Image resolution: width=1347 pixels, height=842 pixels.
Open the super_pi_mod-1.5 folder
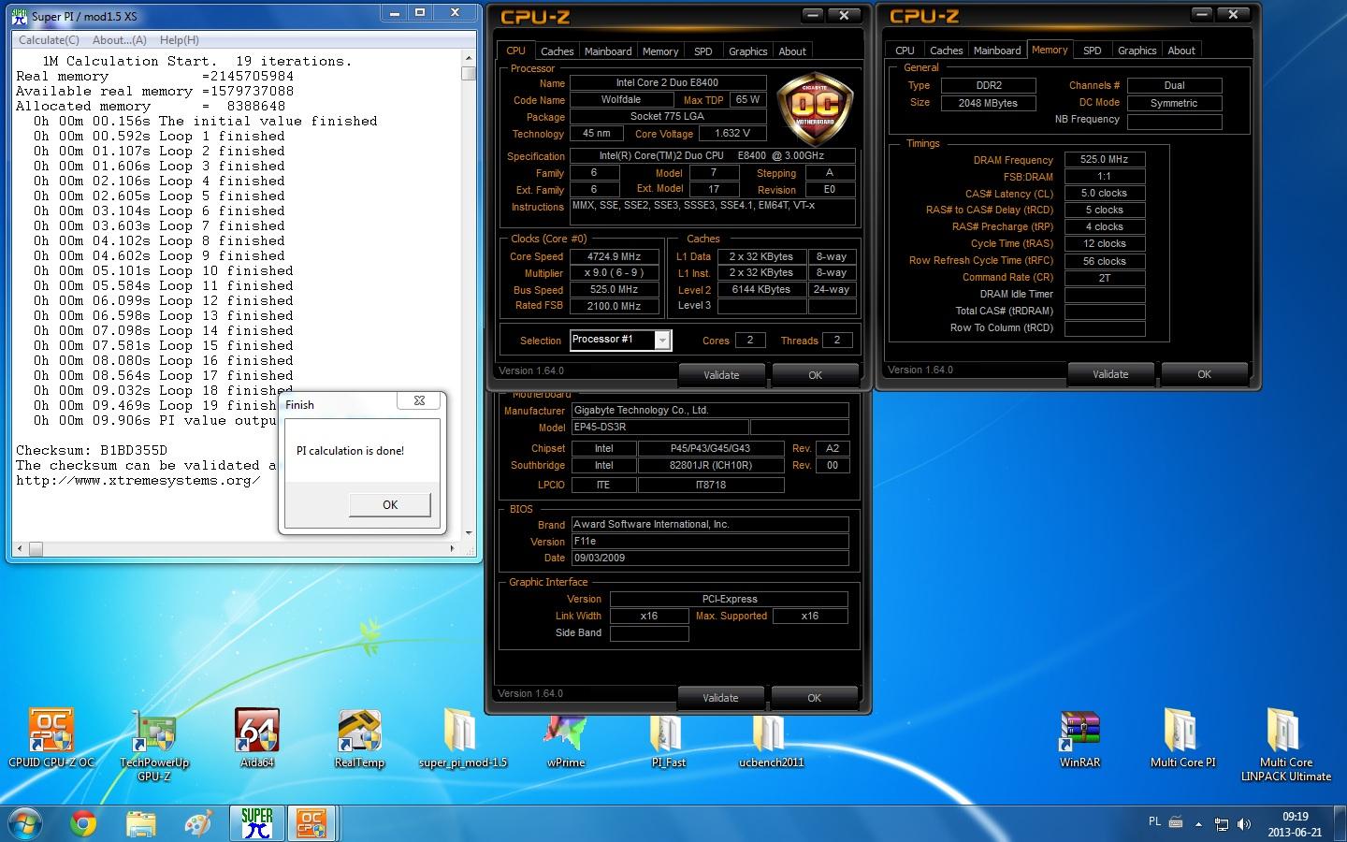[x=463, y=739]
